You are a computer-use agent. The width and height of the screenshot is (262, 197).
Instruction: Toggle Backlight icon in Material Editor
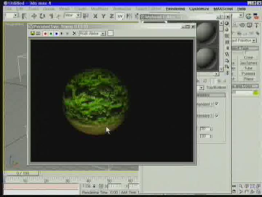[227, 30]
